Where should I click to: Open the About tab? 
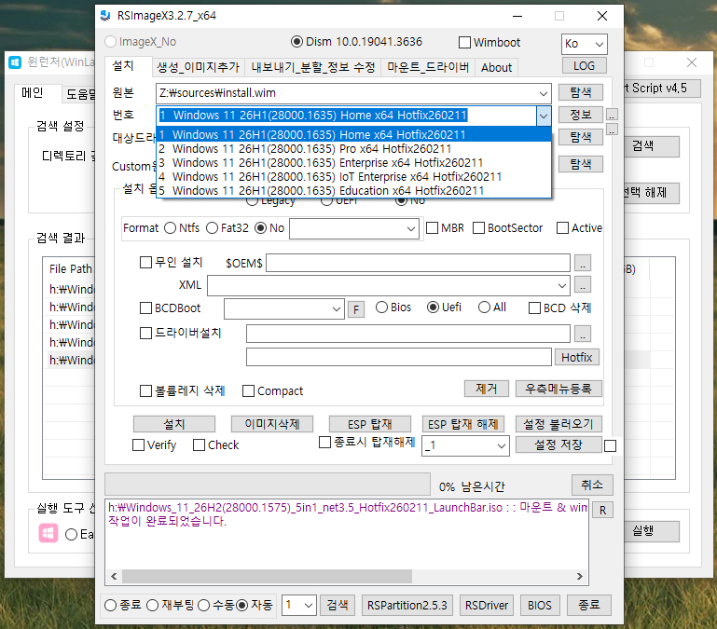[x=496, y=68]
